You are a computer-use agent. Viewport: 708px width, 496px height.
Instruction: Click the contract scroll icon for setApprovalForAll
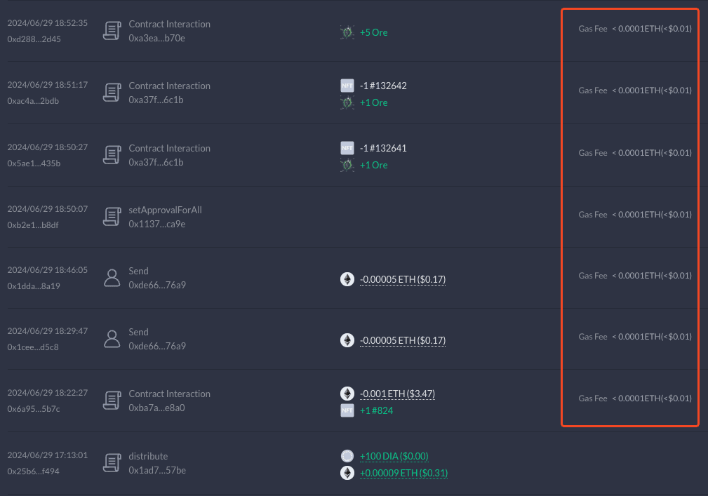click(112, 217)
